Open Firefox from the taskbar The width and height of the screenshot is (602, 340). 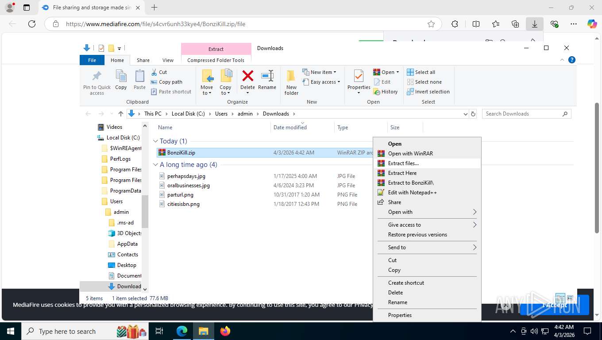(x=225, y=331)
